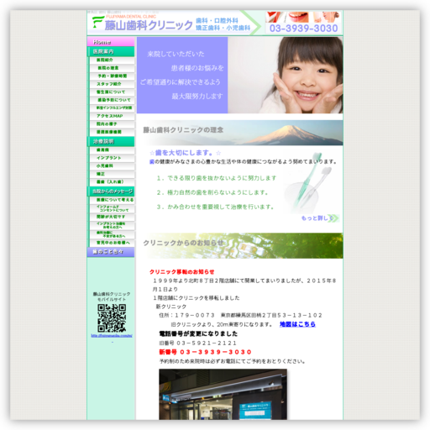This screenshot has height=430, width=430.
Task: Click the ☆歯を大切にします。☆ heading
Action: point(185,153)
